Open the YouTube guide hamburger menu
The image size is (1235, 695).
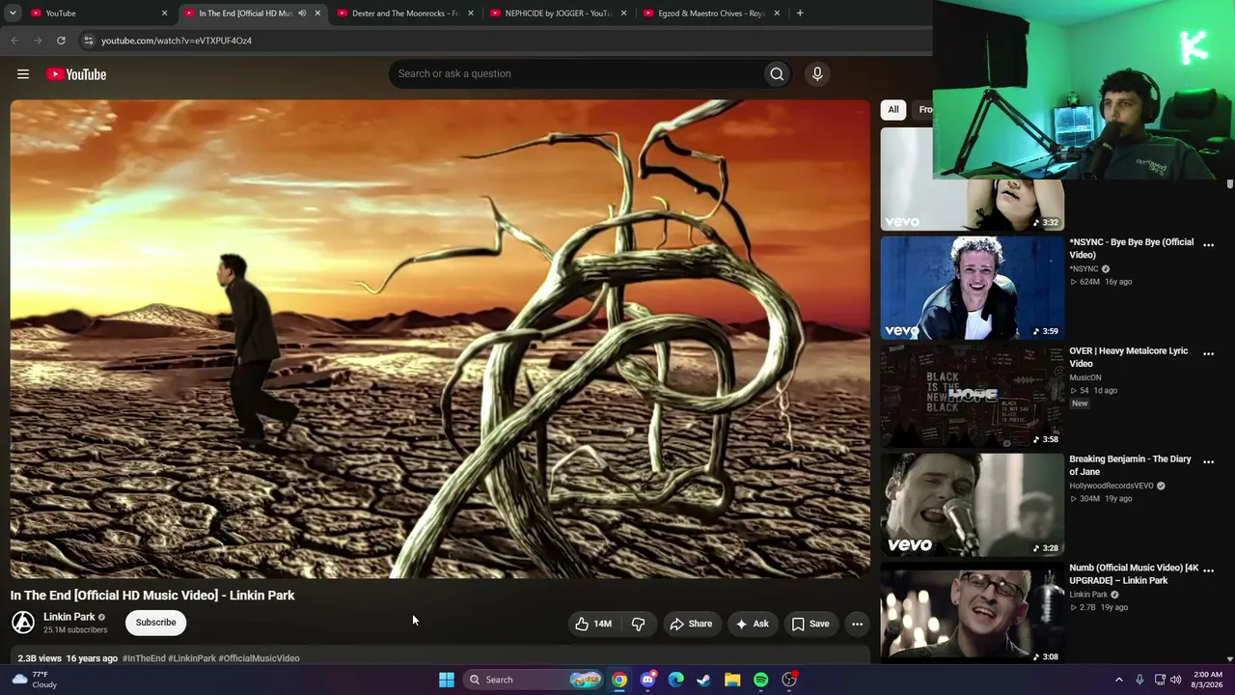point(23,74)
